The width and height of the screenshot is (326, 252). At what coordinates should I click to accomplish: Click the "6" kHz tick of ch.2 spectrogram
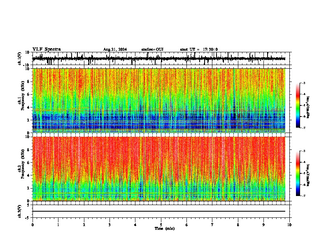(x=28, y=163)
